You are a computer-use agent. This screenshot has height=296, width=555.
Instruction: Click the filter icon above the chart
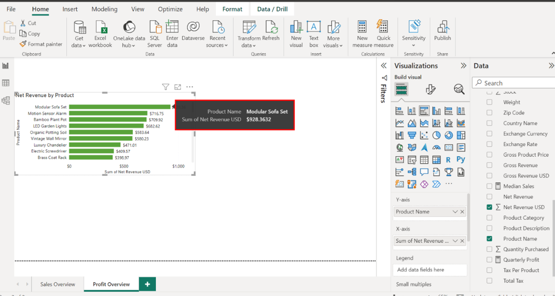coord(165,87)
